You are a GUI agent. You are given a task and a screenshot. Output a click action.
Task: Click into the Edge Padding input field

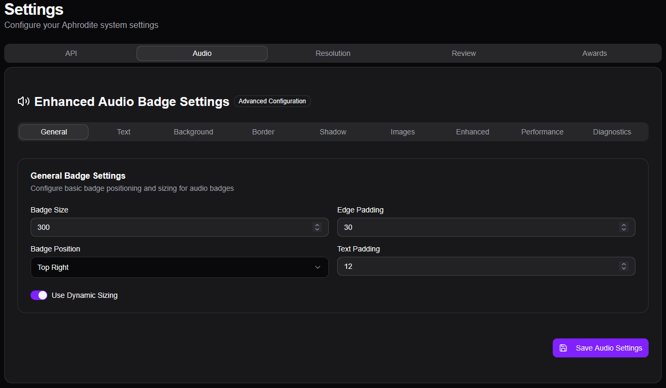click(486, 227)
